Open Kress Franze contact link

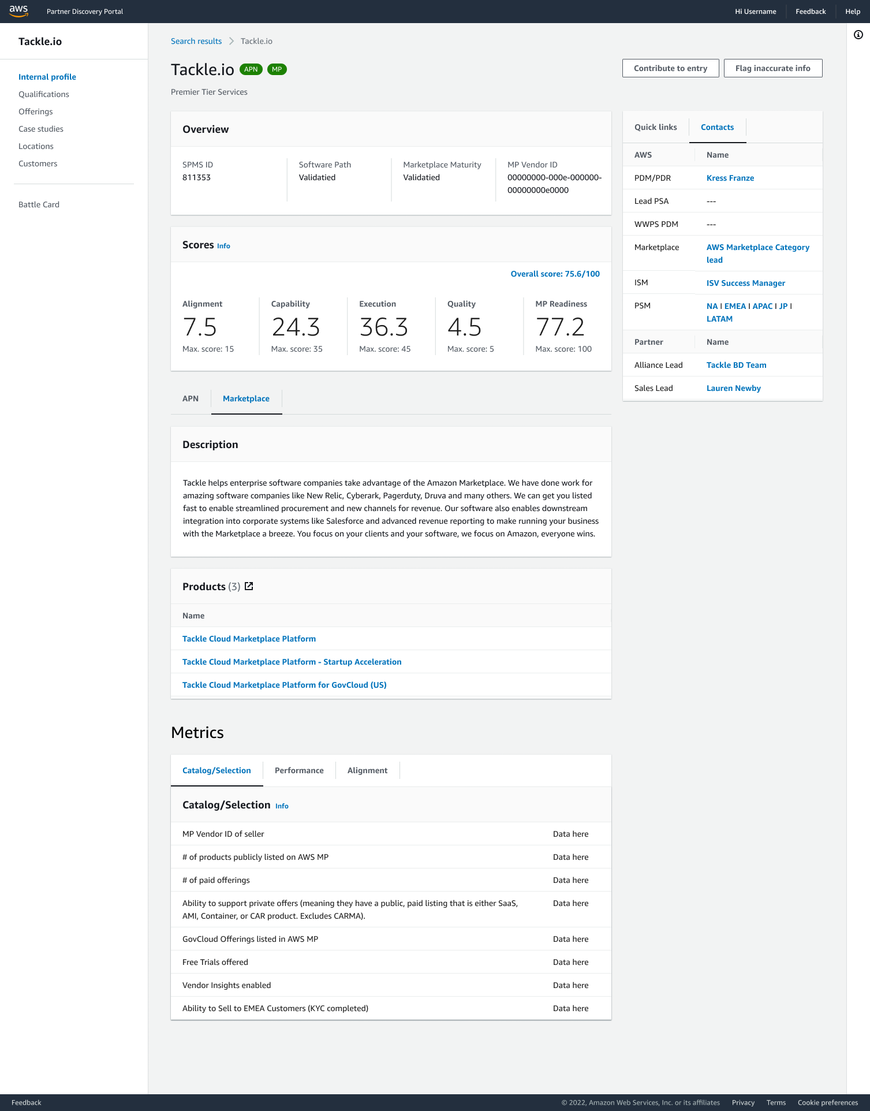(730, 178)
